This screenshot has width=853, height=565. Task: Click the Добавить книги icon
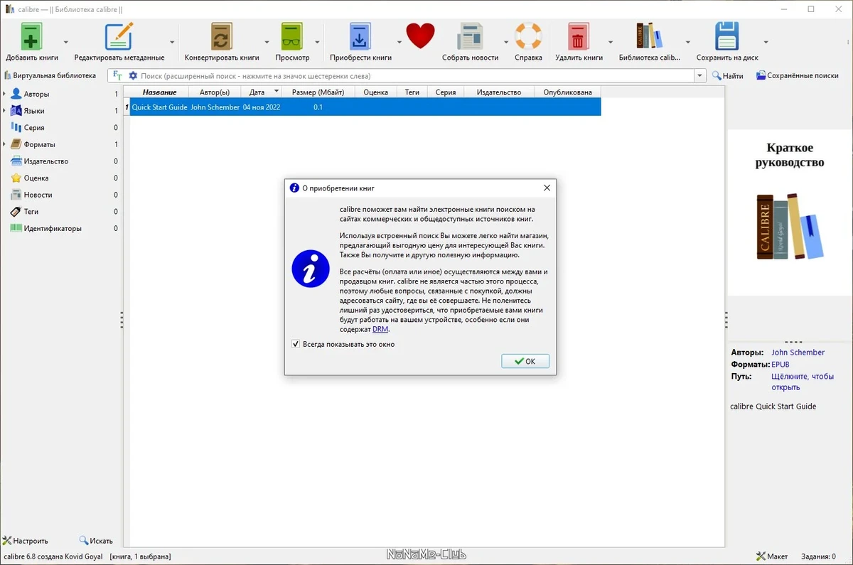click(x=31, y=36)
